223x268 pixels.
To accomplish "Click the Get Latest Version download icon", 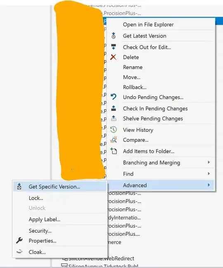I will click(x=114, y=36).
